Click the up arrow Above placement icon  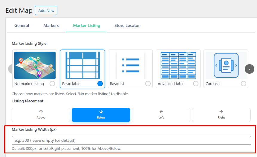(41, 112)
